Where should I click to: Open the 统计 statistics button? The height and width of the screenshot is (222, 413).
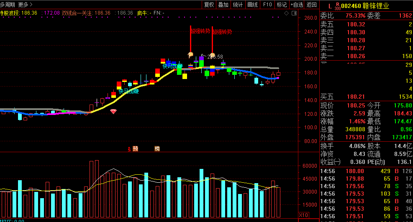coord(238,5)
